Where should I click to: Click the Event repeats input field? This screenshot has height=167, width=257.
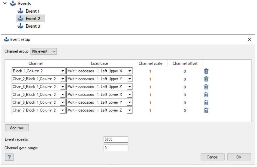(116, 139)
